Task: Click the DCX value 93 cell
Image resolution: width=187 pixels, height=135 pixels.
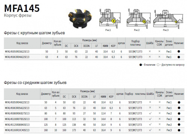Action: pyautogui.click(x=74, y=113)
